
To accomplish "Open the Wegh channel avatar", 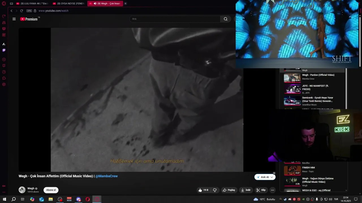I will click(22, 190).
